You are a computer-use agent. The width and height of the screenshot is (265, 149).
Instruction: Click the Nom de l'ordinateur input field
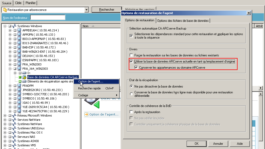[48, 17]
